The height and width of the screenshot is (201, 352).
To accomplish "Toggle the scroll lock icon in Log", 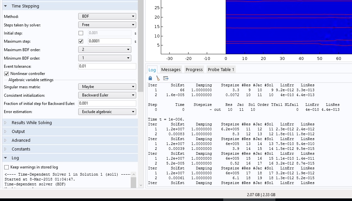I will click(x=150, y=78).
